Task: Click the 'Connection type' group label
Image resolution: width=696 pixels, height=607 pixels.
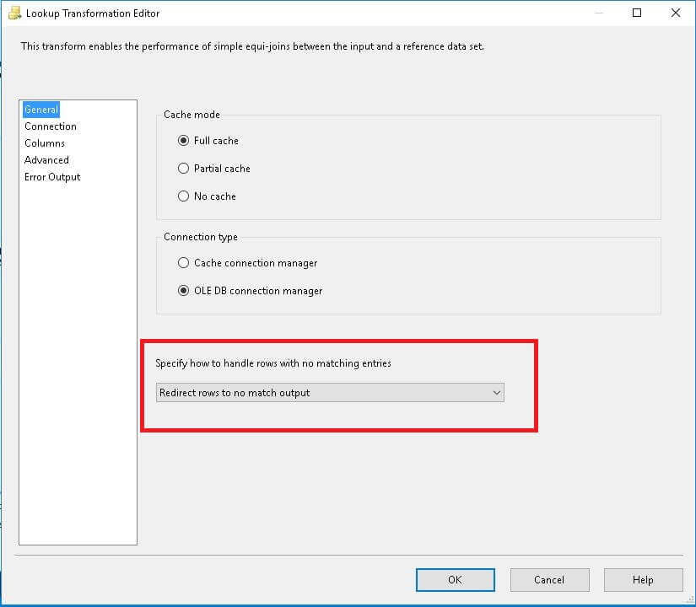Action: (x=201, y=237)
